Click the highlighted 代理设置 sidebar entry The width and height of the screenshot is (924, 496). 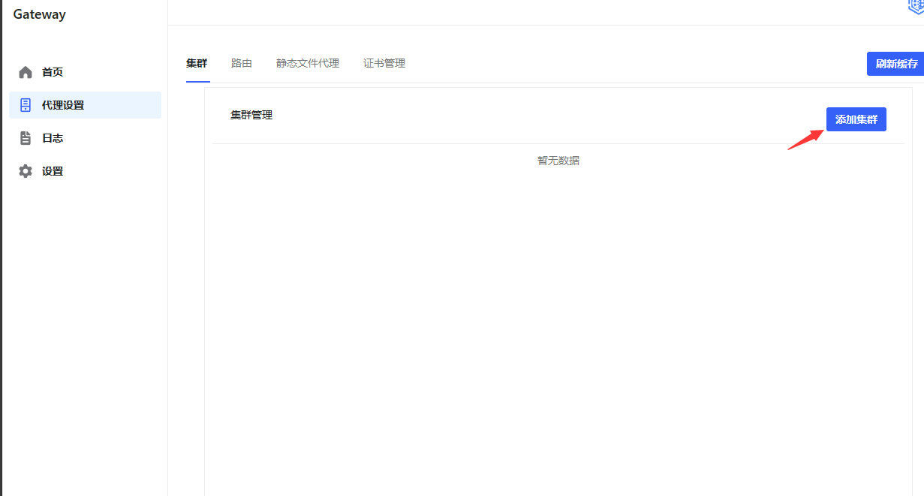62,104
